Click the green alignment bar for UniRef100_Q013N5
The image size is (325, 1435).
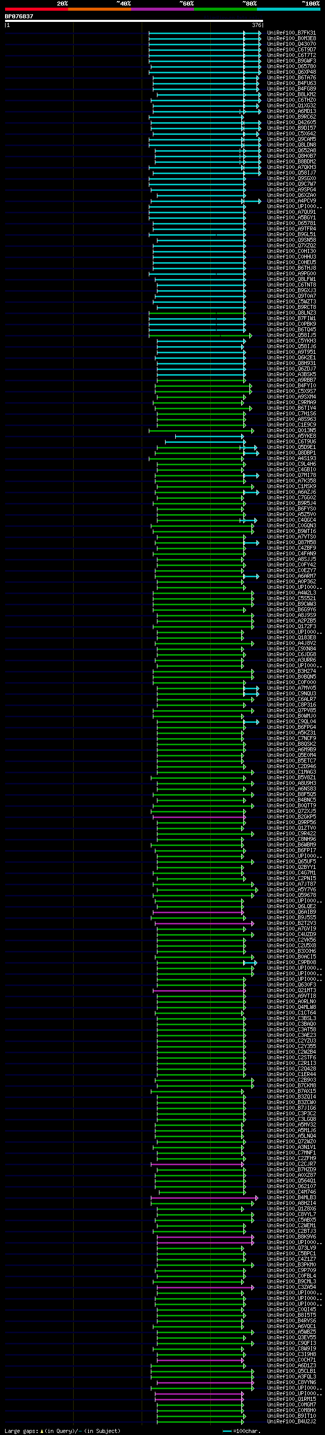tap(201, 430)
